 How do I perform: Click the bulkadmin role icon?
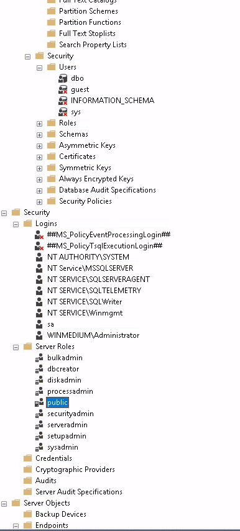[39, 358]
